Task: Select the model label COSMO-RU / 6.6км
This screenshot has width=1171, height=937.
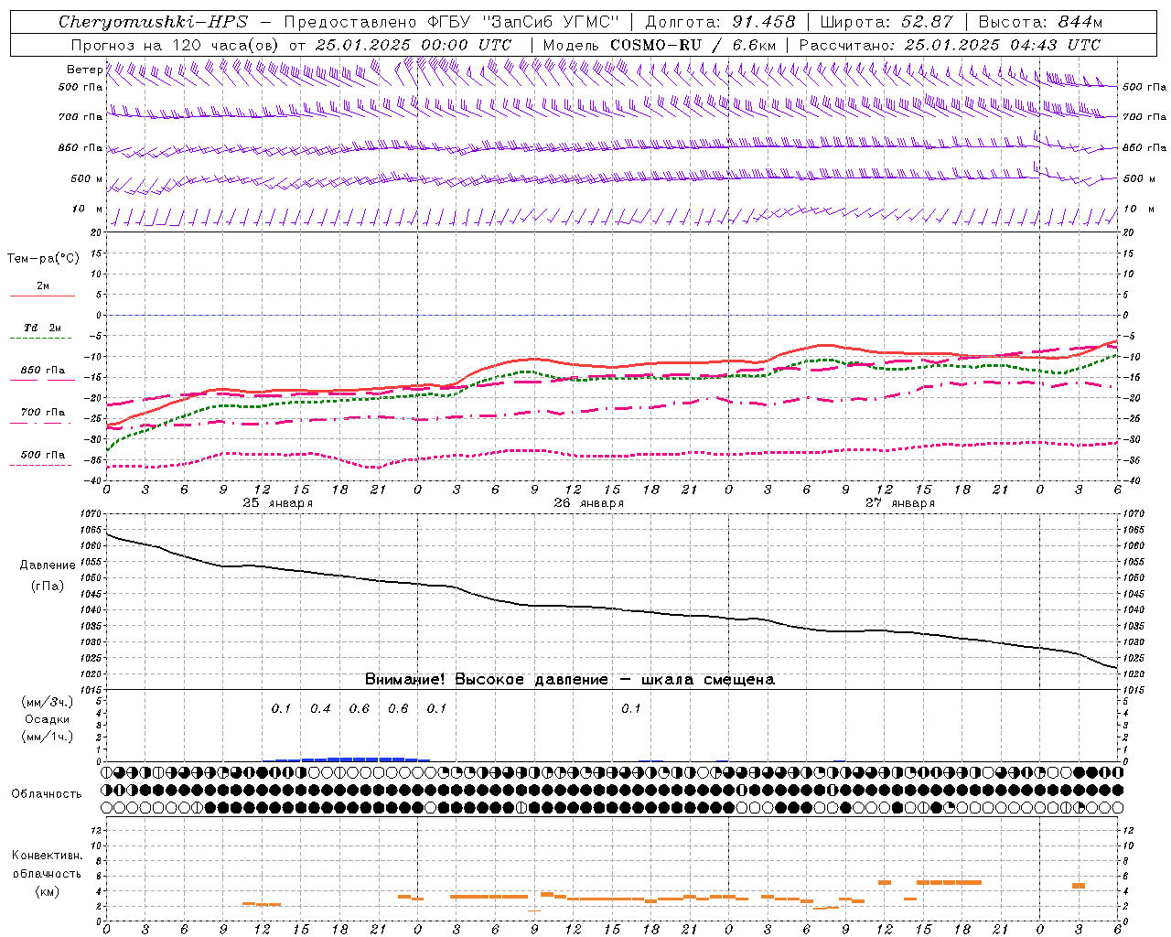Action: click(x=693, y=45)
